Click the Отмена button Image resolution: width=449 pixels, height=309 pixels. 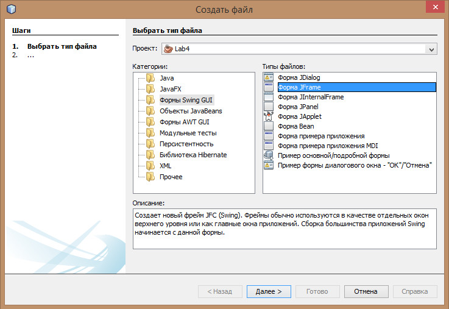pos(366,291)
